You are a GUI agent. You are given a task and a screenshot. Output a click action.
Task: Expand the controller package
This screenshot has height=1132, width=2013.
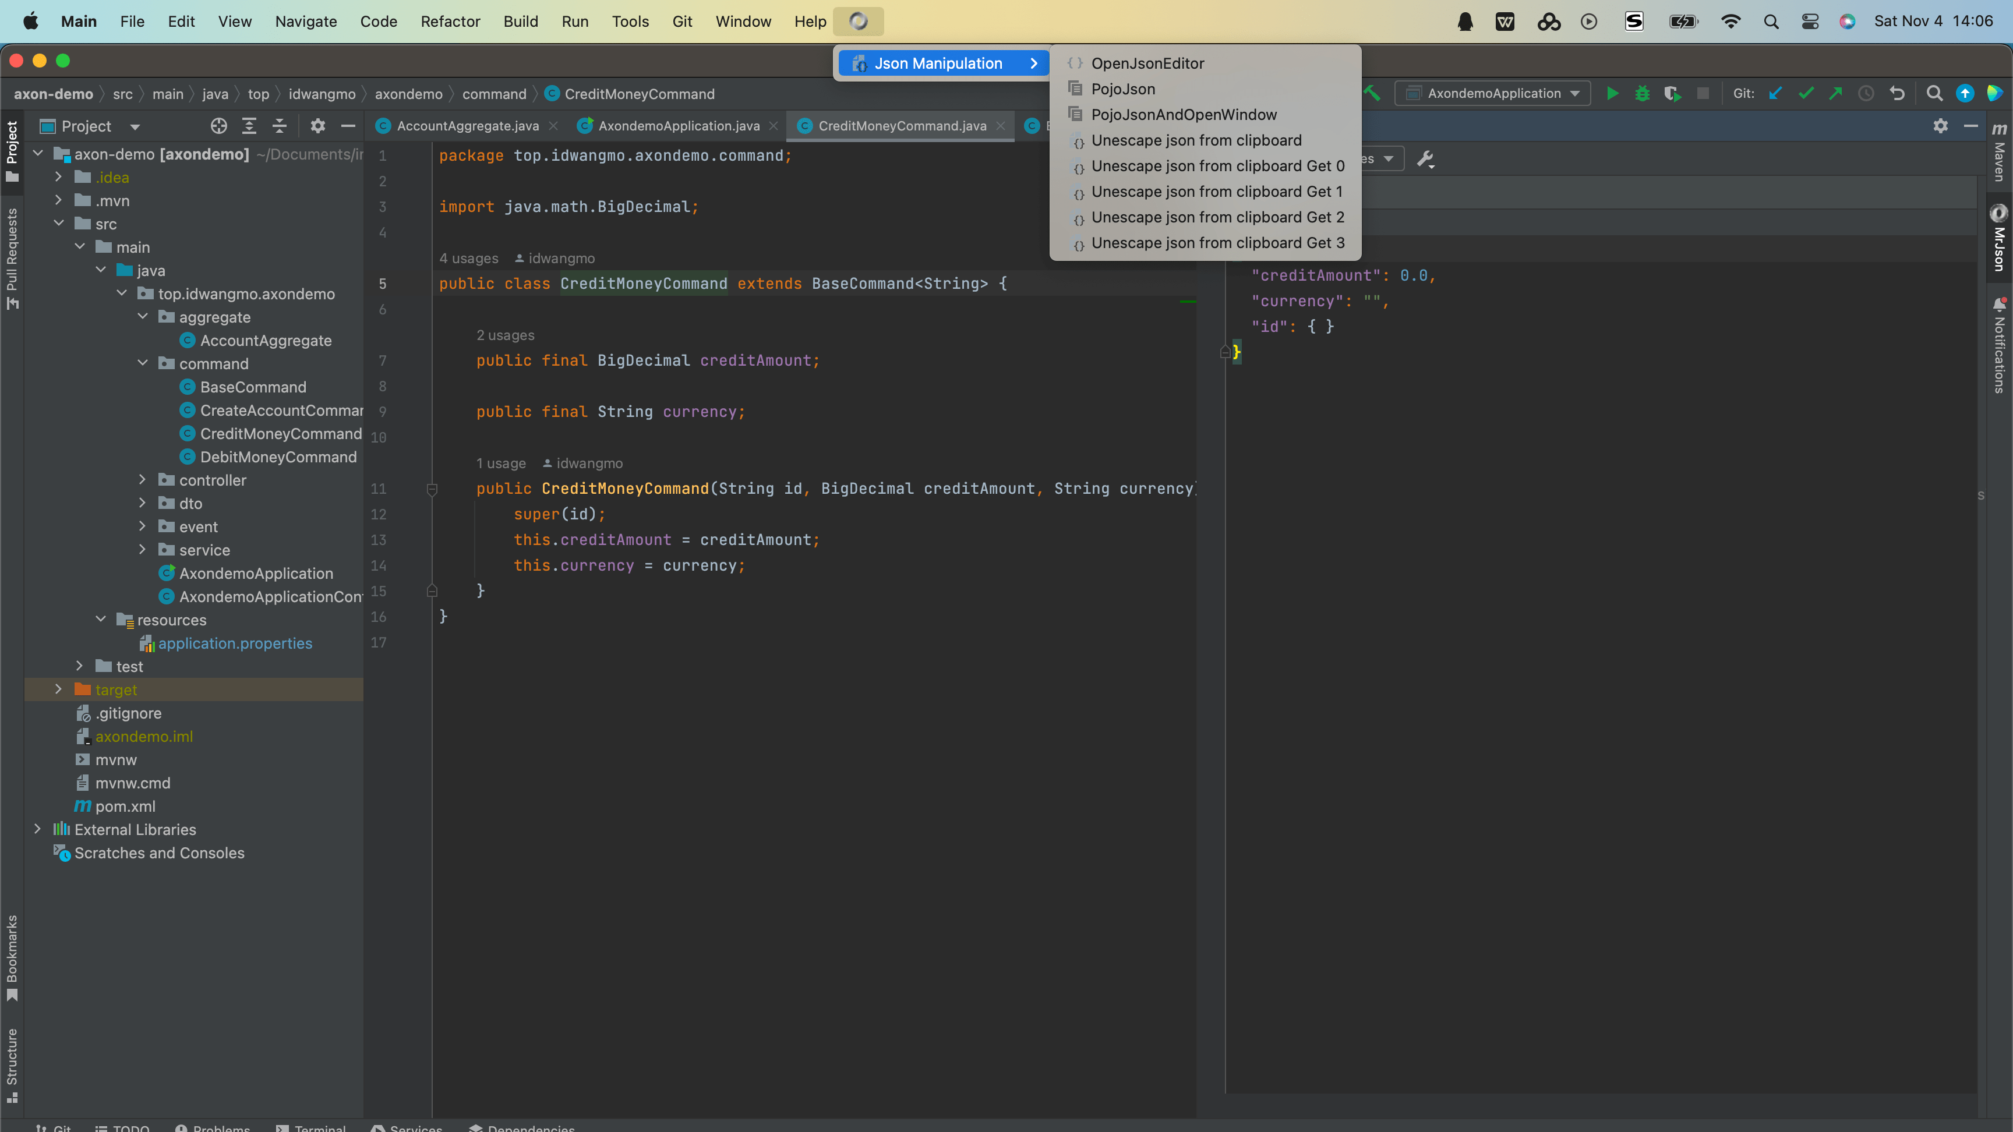click(142, 480)
